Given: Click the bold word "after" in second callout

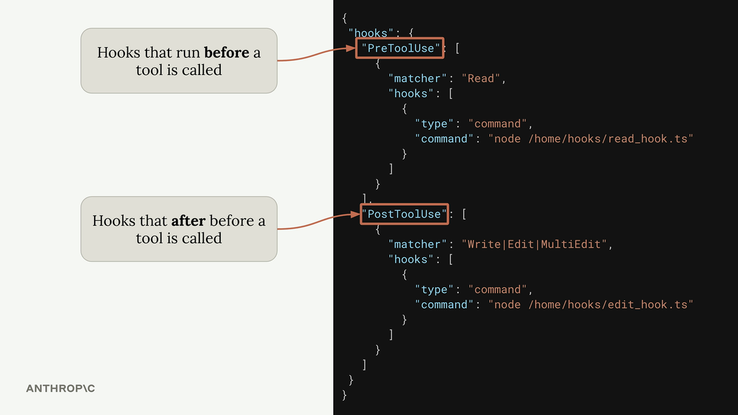Looking at the screenshot, I should [x=188, y=221].
